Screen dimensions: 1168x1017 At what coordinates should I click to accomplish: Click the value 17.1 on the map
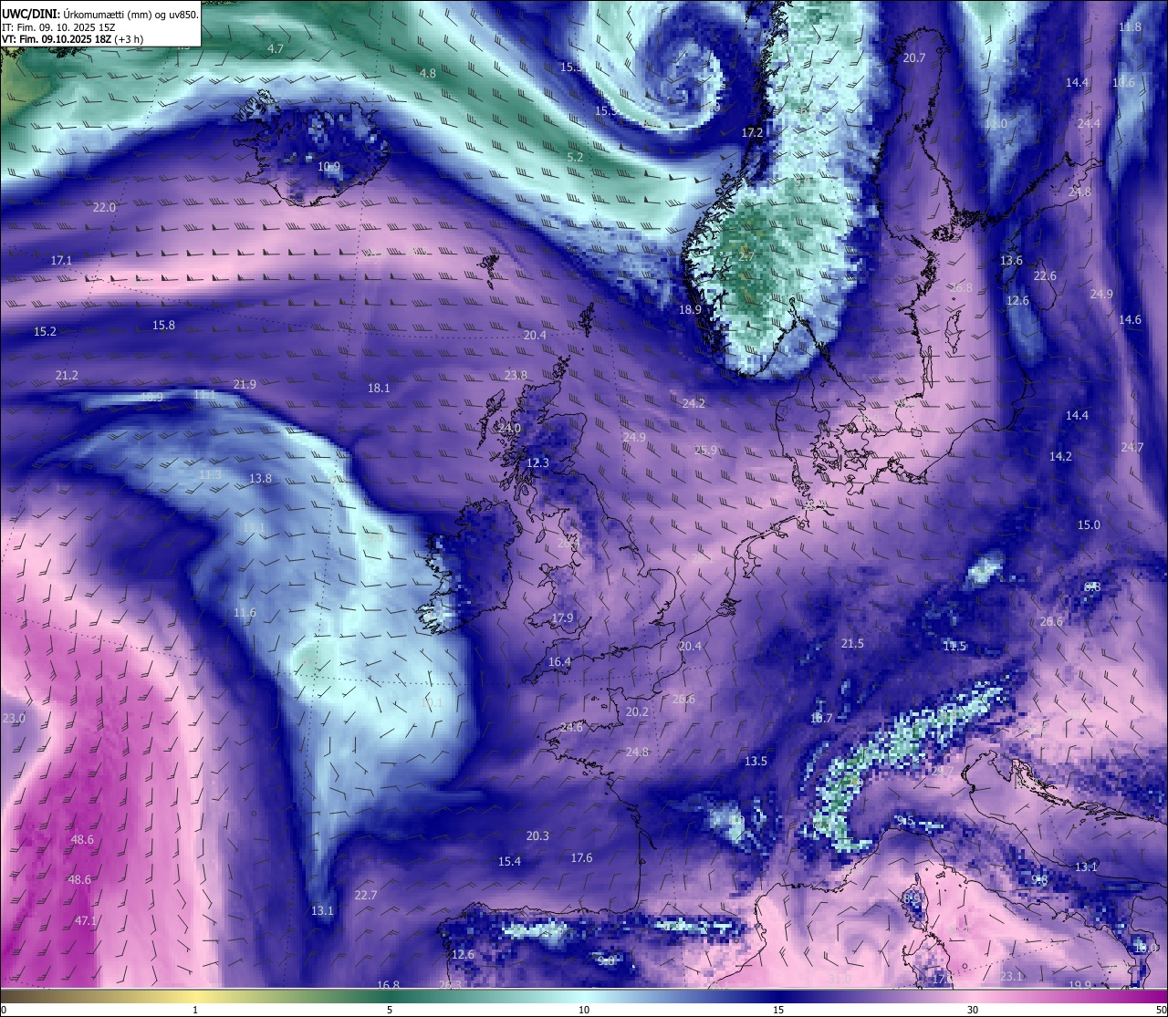[x=61, y=260]
